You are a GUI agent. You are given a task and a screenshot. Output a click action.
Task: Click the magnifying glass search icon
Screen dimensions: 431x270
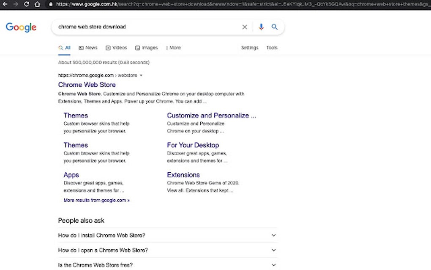(274, 27)
